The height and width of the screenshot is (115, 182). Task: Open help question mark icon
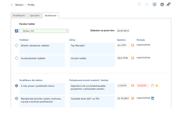(x=162, y=5)
